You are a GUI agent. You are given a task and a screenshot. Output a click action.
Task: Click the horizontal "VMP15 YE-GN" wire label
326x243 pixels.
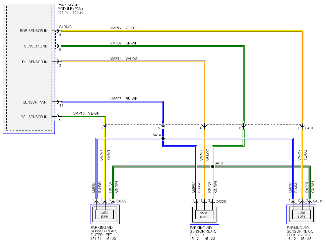point(86,113)
